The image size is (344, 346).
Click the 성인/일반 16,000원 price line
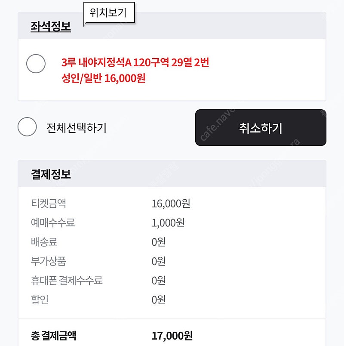coord(104,78)
